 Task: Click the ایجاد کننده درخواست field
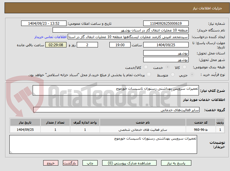tap(128, 37)
